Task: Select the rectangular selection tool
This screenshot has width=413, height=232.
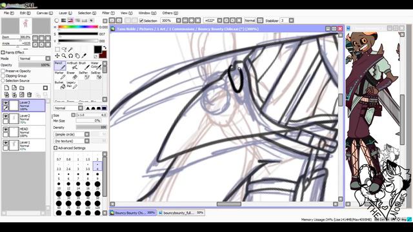Action: 57,50
